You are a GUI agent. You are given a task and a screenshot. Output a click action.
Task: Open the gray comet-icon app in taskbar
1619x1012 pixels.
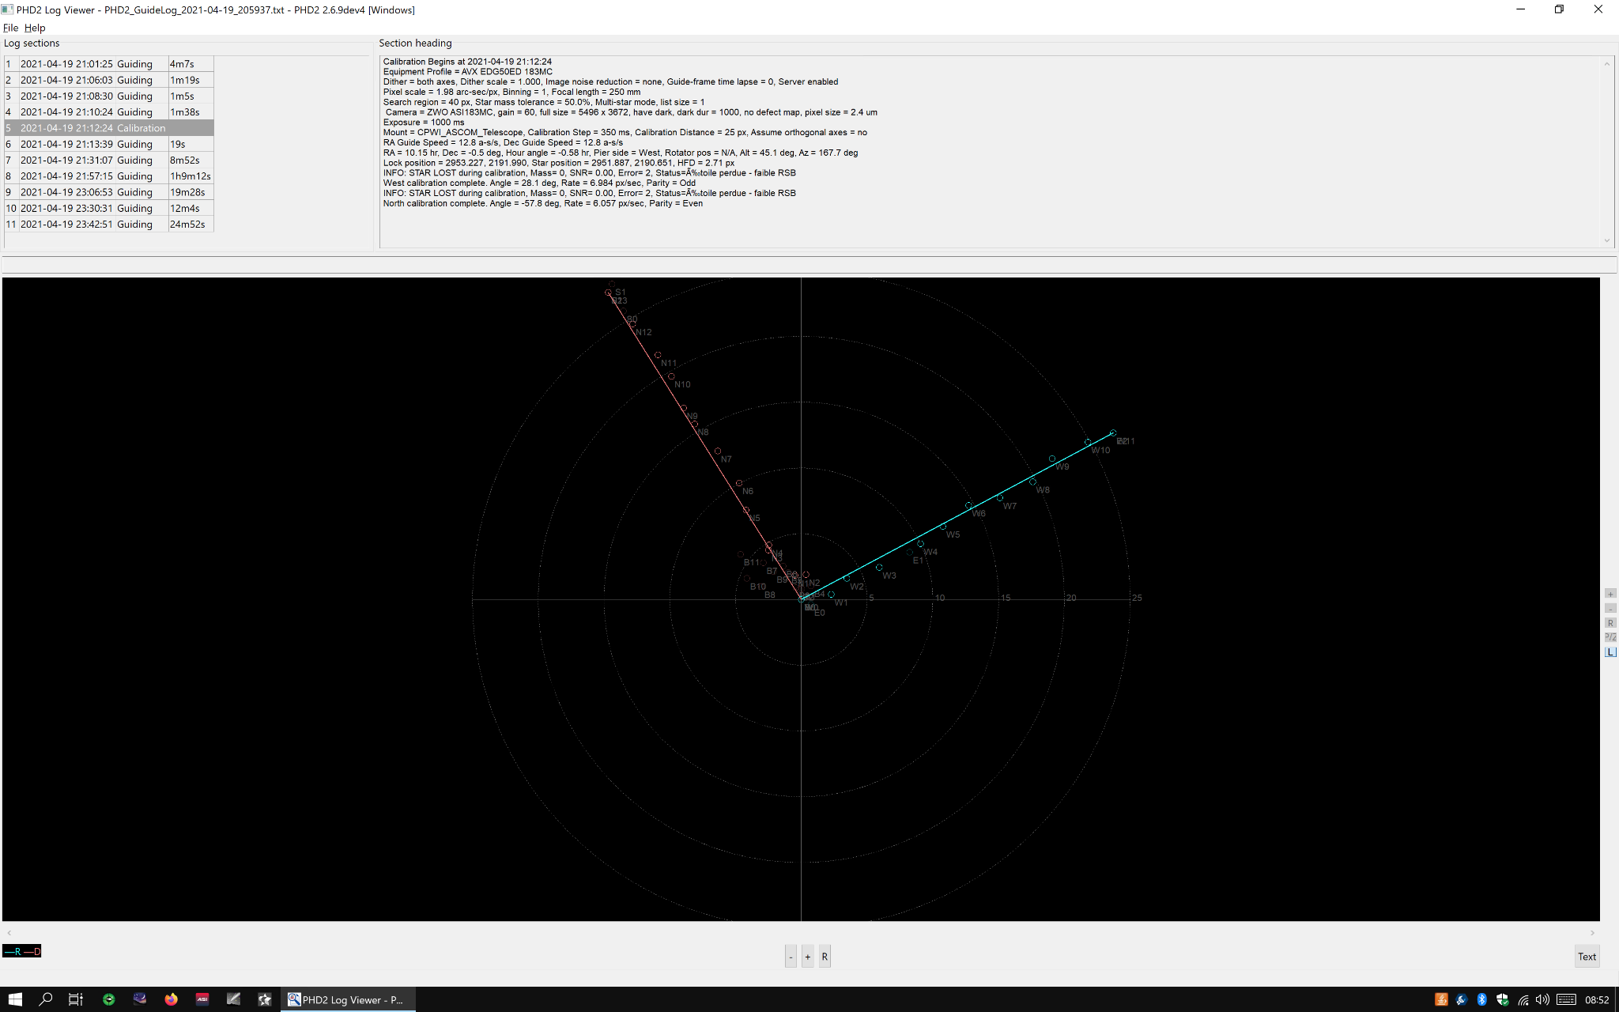pos(233,999)
